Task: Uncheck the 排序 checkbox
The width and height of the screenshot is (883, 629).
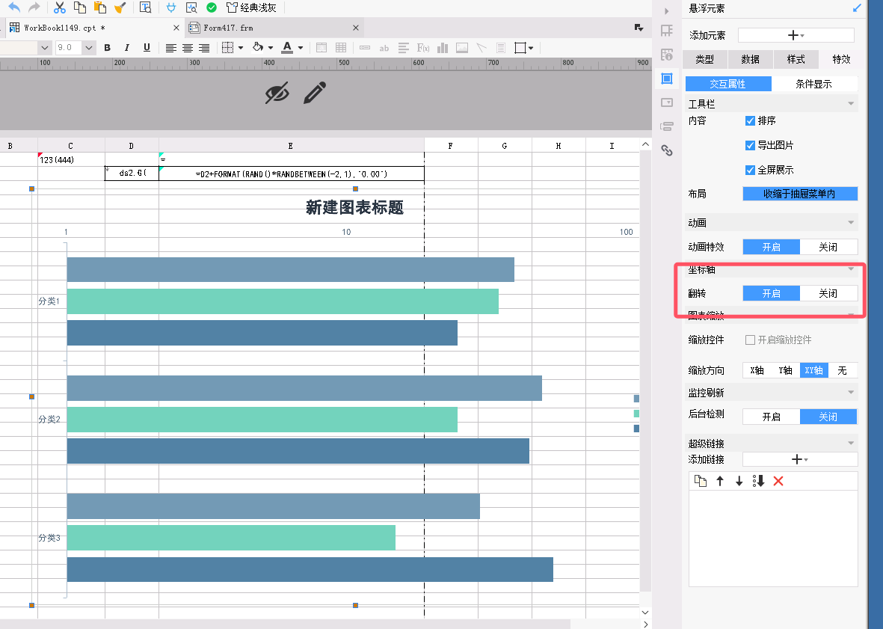Action: (750, 120)
